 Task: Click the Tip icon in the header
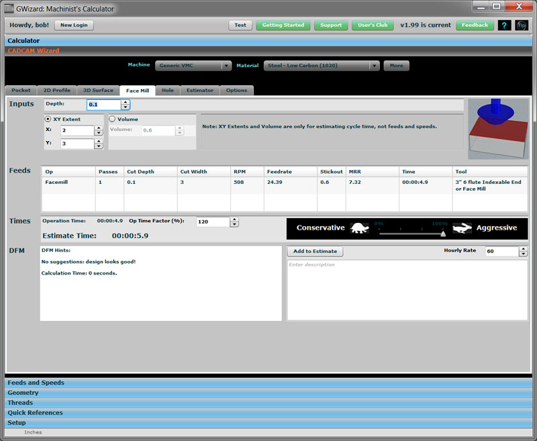tap(522, 25)
